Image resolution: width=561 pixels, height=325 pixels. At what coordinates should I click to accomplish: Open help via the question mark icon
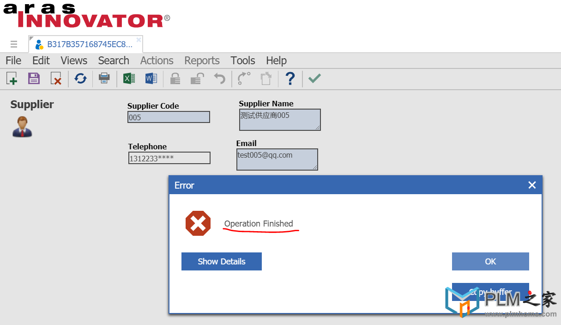[x=290, y=79]
